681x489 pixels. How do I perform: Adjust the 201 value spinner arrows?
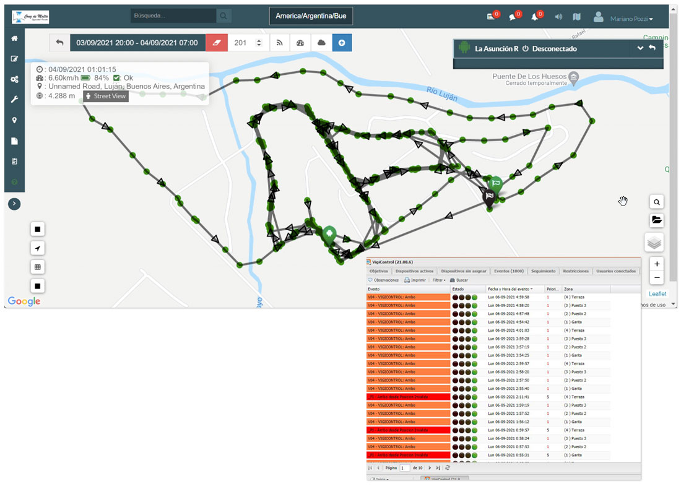[259, 43]
